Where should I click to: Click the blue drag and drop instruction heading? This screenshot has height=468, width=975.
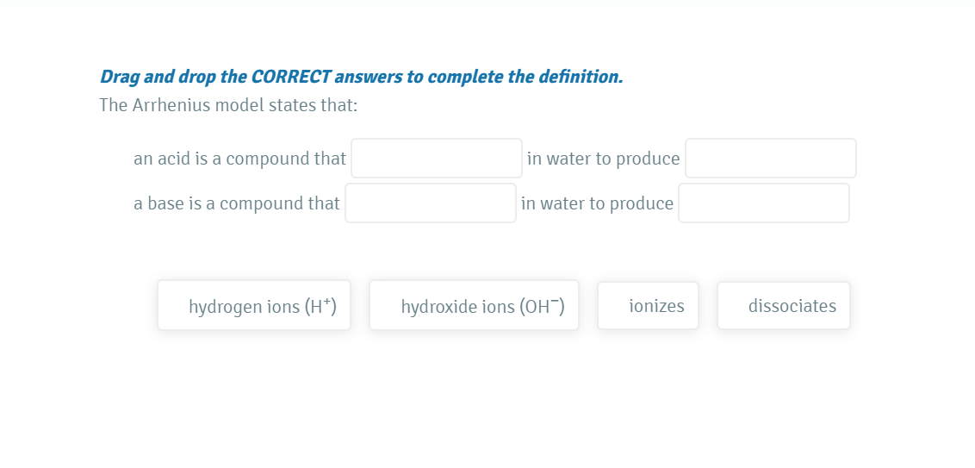pyautogui.click(x=361, y=77)
